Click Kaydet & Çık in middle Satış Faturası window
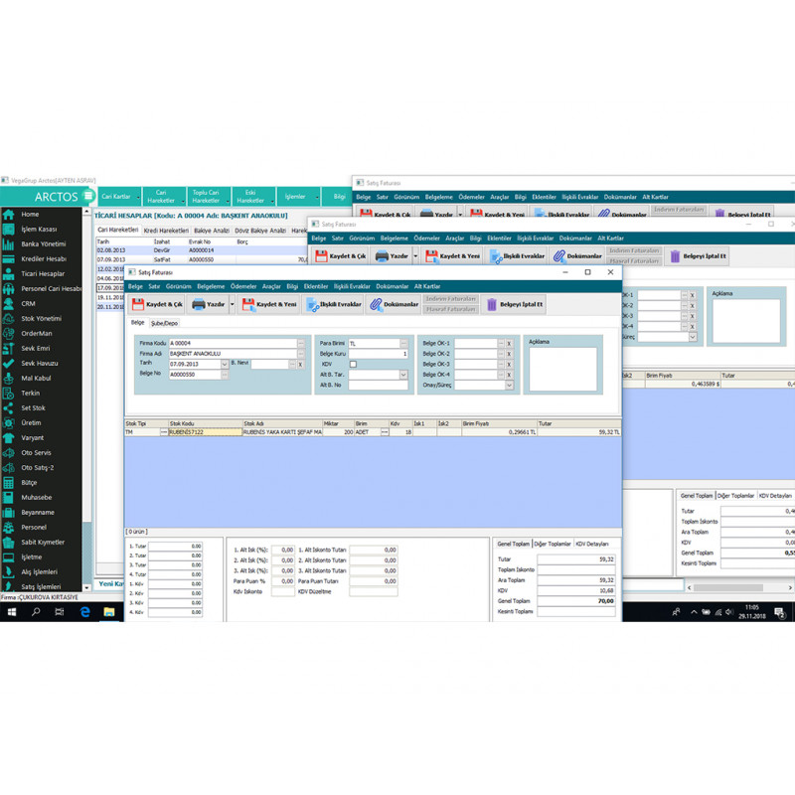The width and height of the screenshot is (795, 795). [x=341, y=256]
